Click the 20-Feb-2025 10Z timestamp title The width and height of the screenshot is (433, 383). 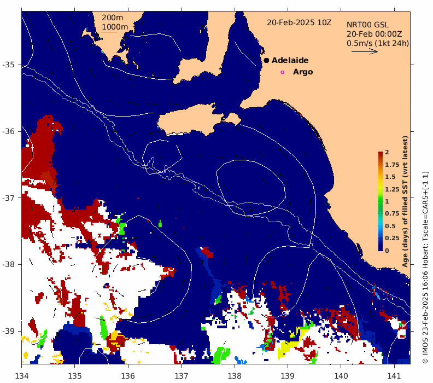click(299, 22)
